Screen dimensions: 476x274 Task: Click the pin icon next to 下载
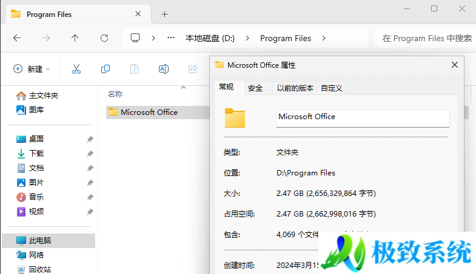[x=90, y=154]
